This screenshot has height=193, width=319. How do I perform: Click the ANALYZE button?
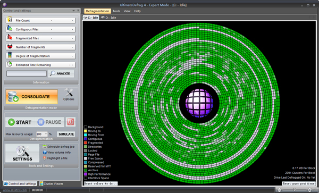point(61,73)
